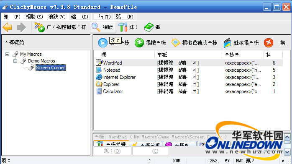The height and width of the screenshot is (164, 292).
Task: Click <execappex>("n... in the Notepad row
Action: pos(243,70)
